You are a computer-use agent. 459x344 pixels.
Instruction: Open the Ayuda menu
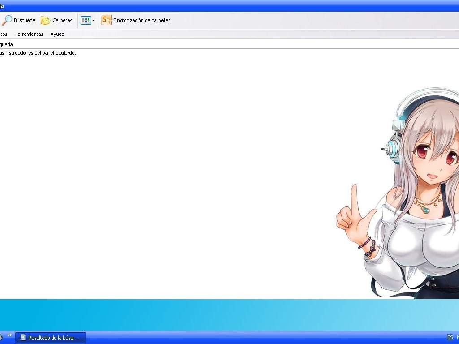pyautogui.click(x=57, y=34)
